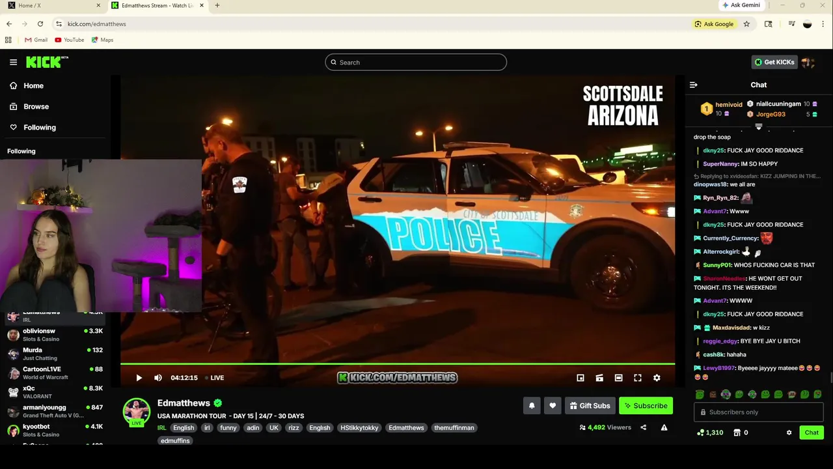Open chat settings gear icon
The width and height of the screenshot is (833, 469).
click(789, 433)
